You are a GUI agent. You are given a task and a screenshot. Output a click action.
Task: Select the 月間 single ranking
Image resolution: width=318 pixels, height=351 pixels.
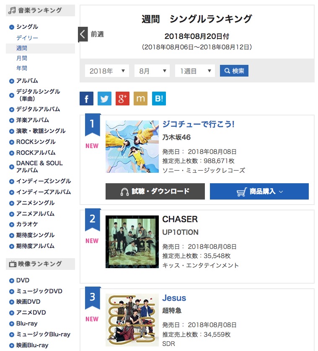click(22, 58)
